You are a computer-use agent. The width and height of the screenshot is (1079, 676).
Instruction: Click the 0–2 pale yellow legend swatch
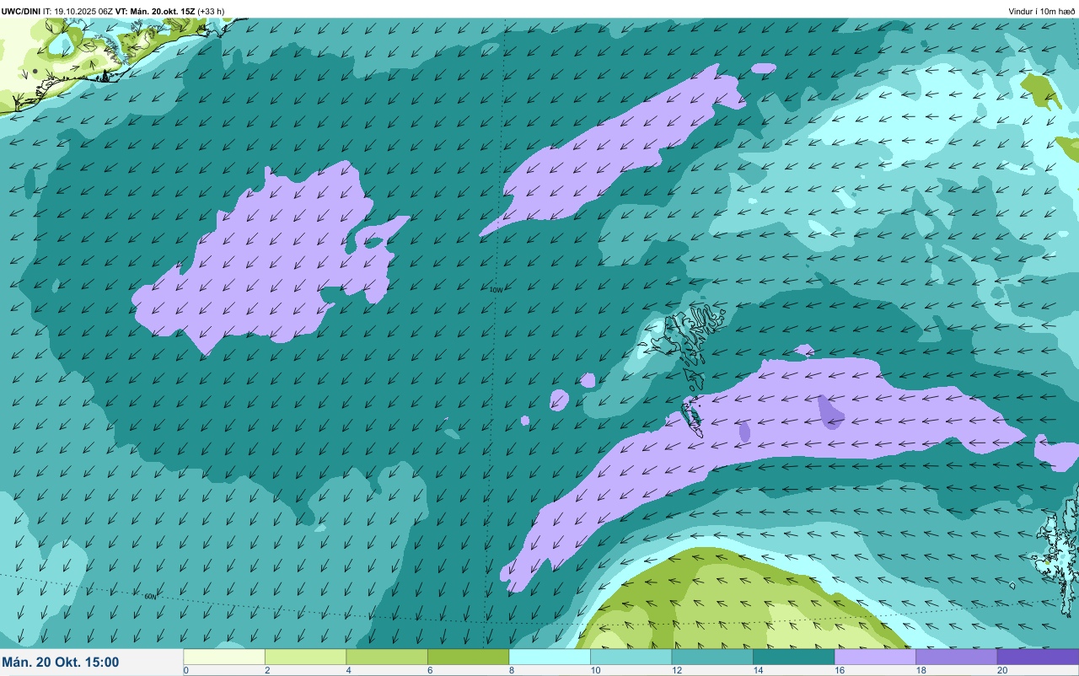[x=224, y=657]
